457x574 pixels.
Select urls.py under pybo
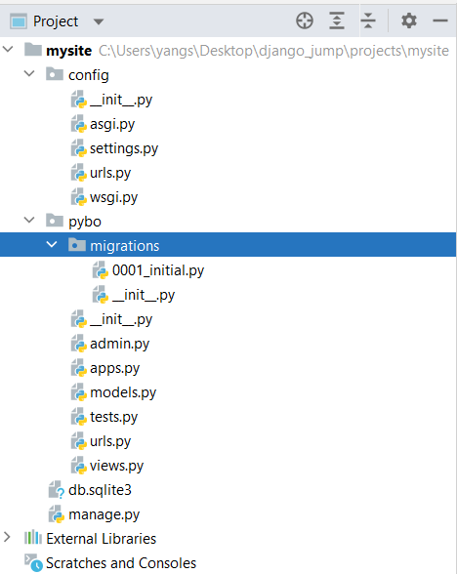pyautogui.click(x=110, y=441)
